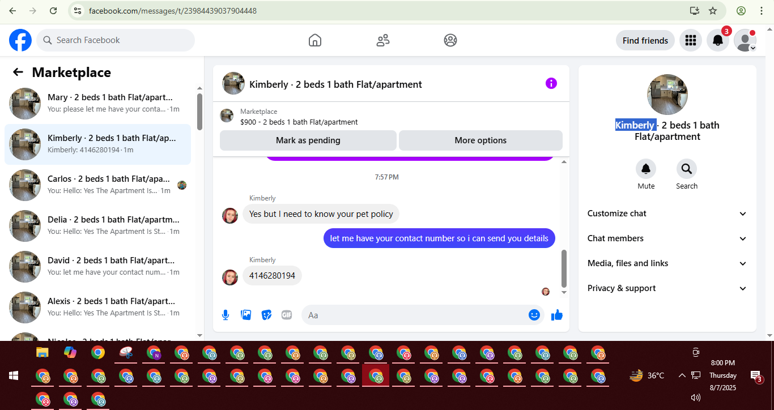Click the large apartment thumbnail in details panel
The image size is (774, 410).
pyautogui.click(x=667, y=95)
